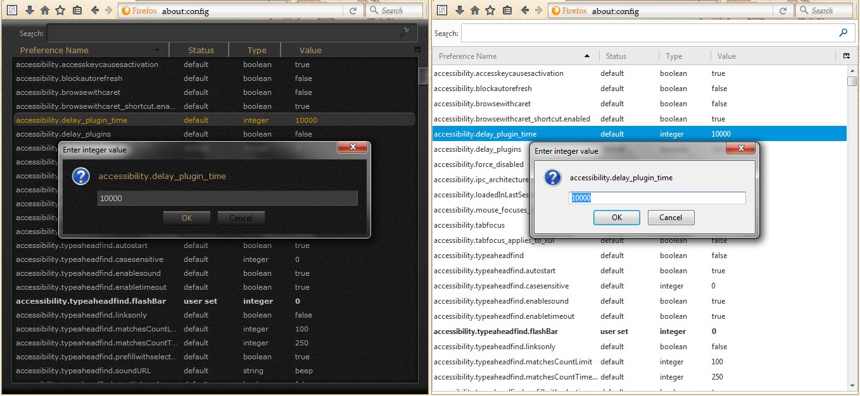860x396 pixels.
Task: Bookmark this page using the star icon
Action: coord(60,10)
